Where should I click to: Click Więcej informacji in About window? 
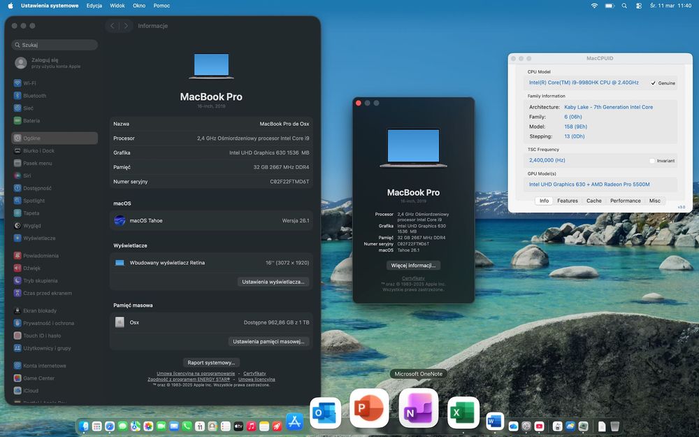tap(413, 265)
